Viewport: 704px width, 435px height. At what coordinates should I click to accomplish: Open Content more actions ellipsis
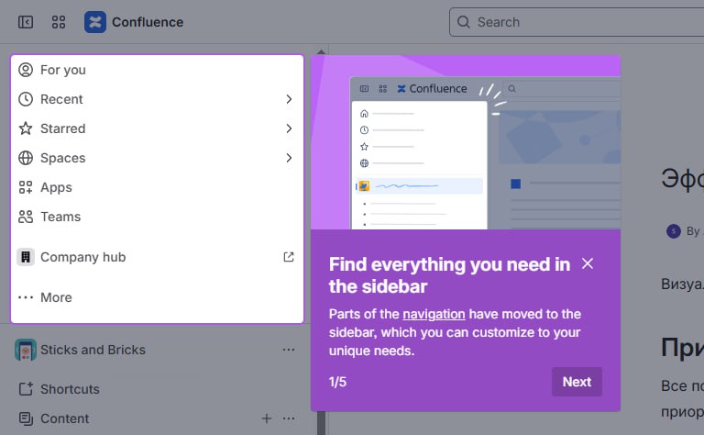click(x=289, y=418)
